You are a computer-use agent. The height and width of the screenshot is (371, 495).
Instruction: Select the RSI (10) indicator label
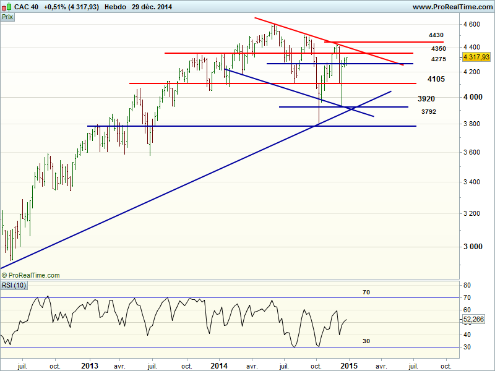click(x=14, y=285)
